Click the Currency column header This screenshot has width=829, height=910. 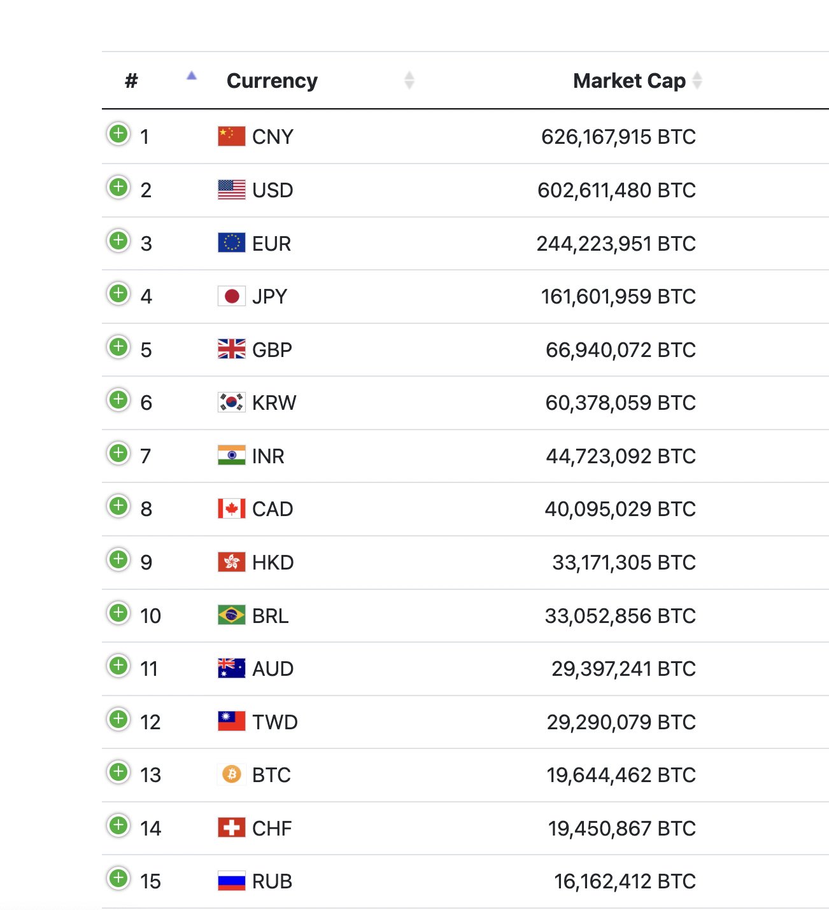click(272, 81)
